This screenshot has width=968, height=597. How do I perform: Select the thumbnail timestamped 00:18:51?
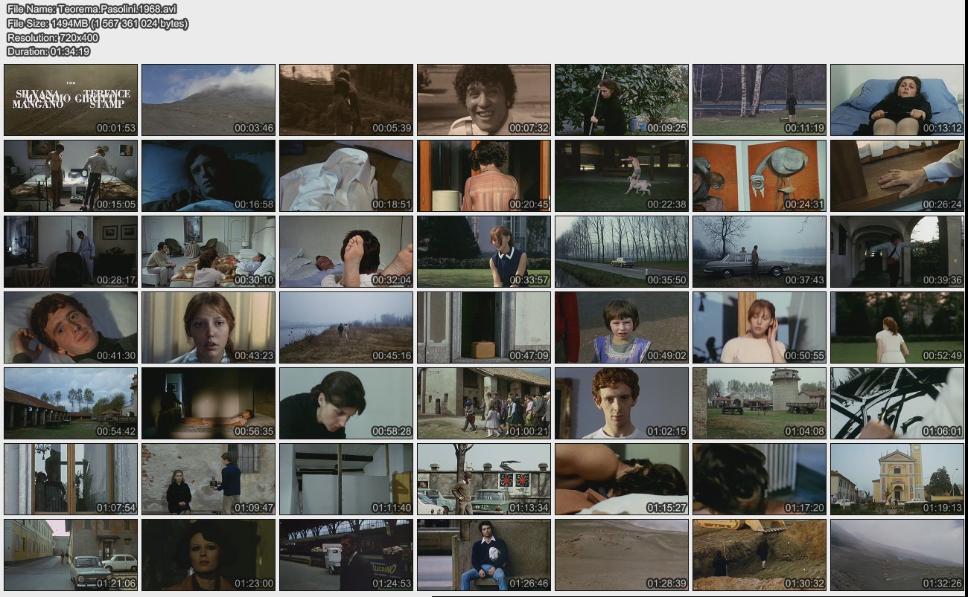[346, 176]
